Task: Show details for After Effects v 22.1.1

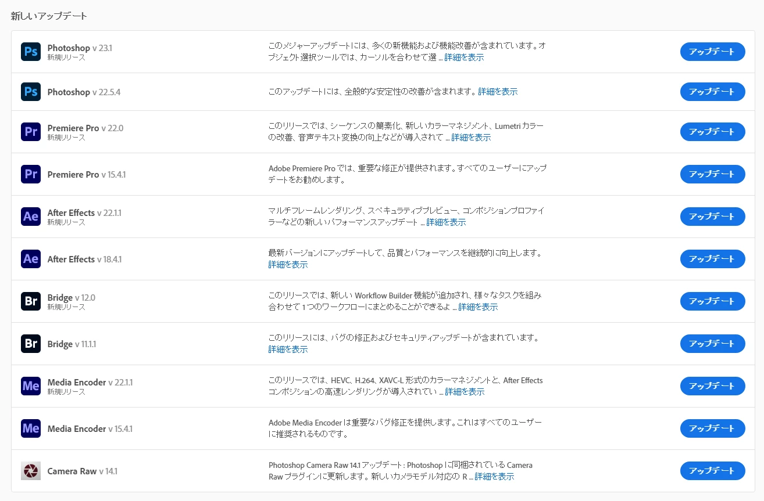Action: tap(446, 222)
